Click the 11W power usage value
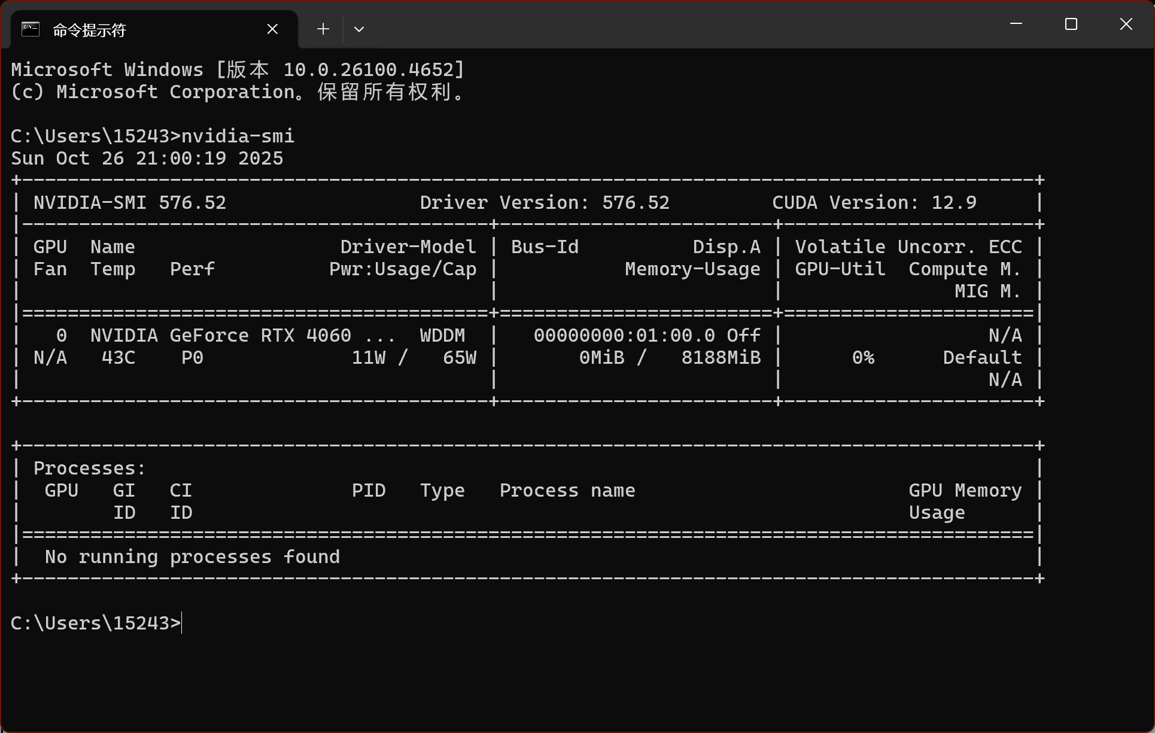Viewport: 1155px width, 733px height. (x=369, y=358)
